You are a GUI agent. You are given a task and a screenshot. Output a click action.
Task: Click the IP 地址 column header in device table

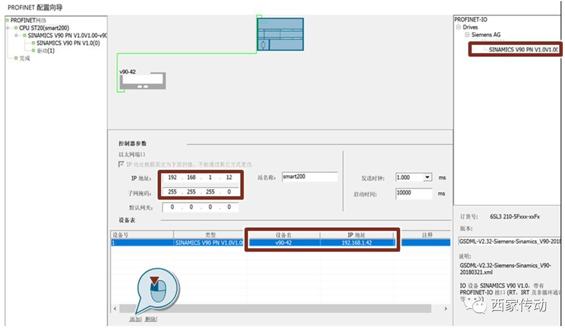click(356, 235)
